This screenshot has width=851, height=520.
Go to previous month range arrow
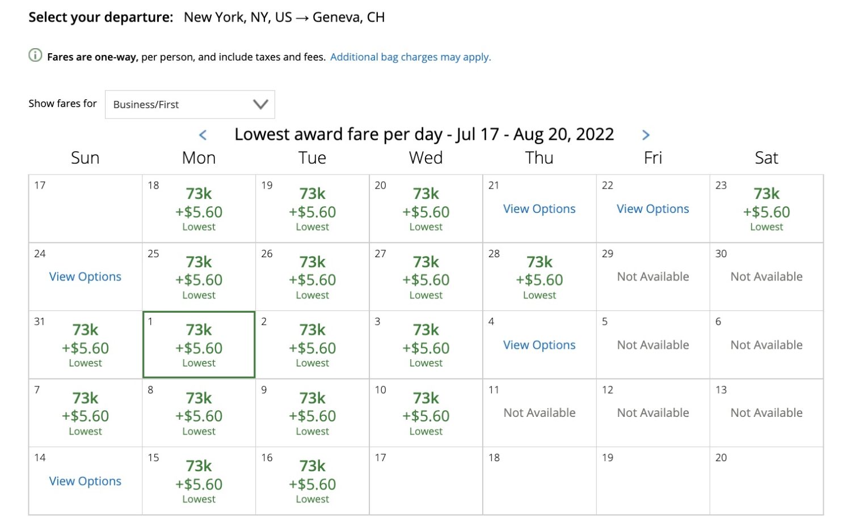[203, 135]
